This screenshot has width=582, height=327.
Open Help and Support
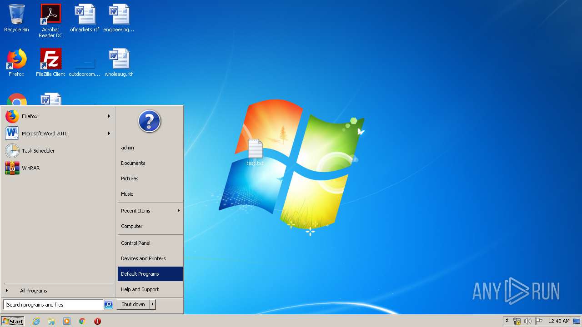click(150, 289)
